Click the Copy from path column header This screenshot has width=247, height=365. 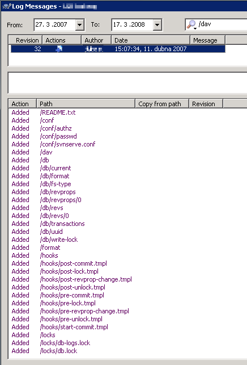162,104
